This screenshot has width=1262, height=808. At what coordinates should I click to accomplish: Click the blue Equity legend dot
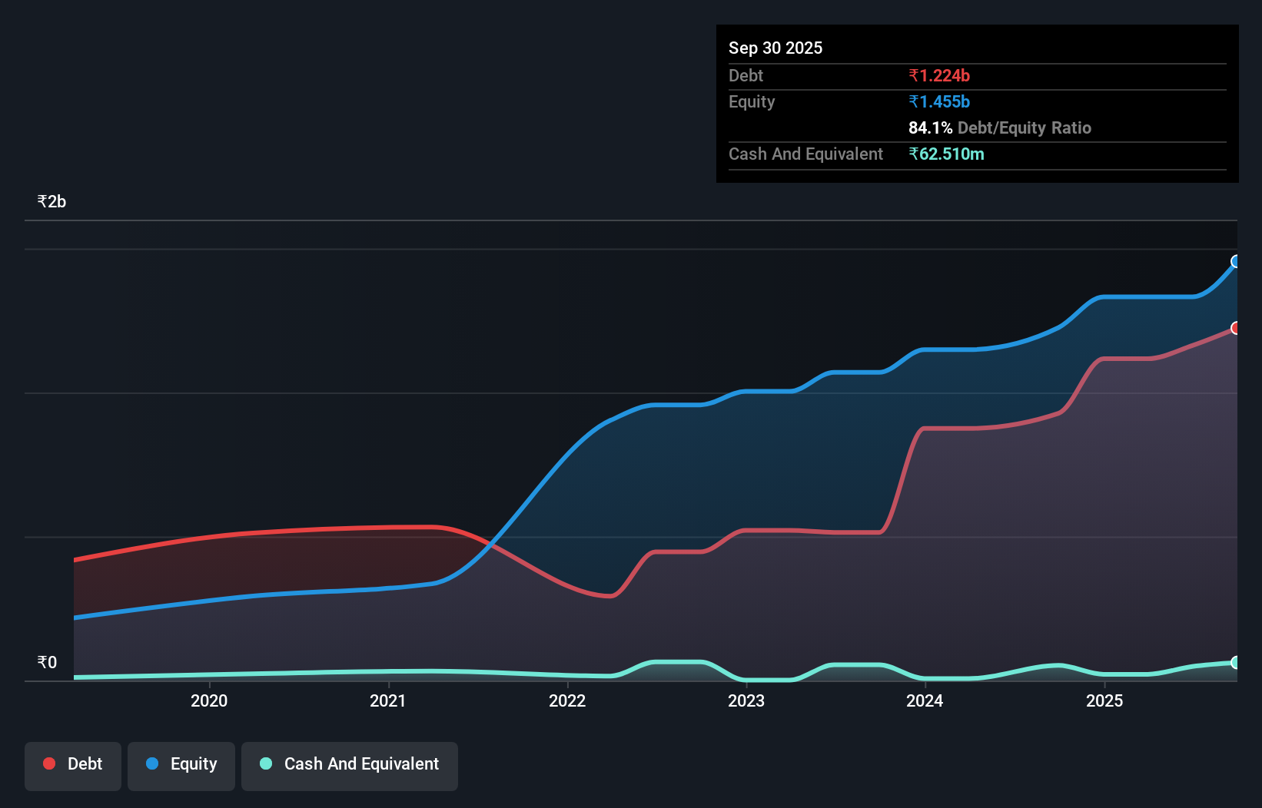click(x=152, y=764)
